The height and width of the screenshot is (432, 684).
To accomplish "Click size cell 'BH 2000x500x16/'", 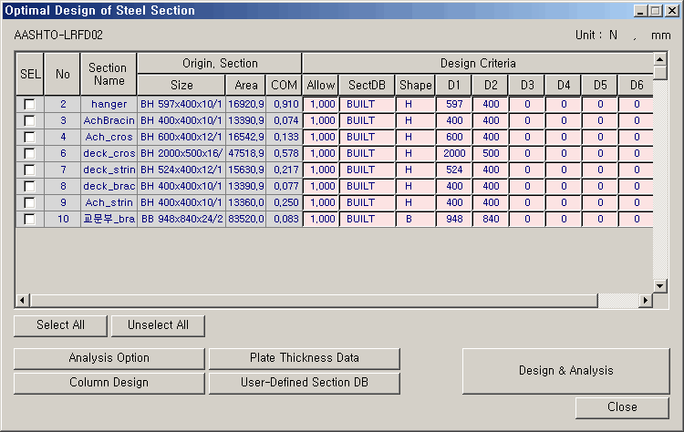I will tap(181, 153).
